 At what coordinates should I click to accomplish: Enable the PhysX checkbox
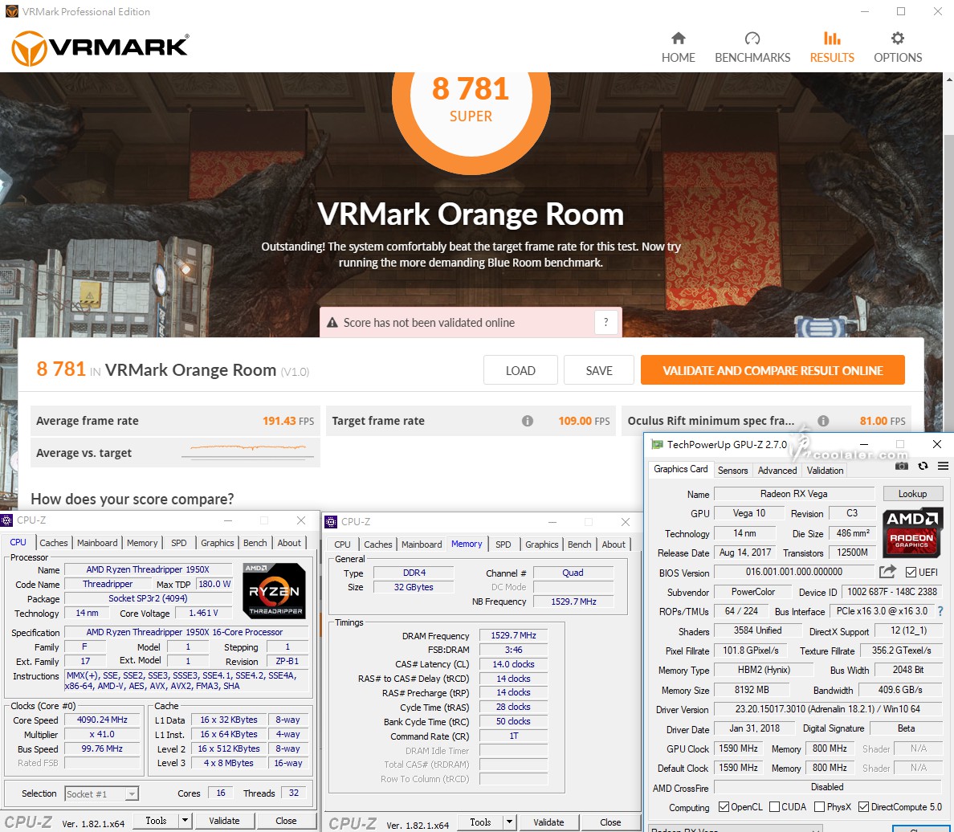click(820, 807)
